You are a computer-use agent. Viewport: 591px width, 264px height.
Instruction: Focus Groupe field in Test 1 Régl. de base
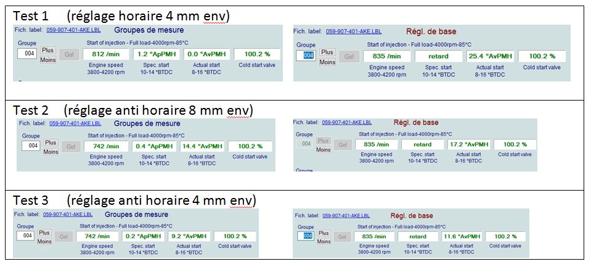point(308,56)
